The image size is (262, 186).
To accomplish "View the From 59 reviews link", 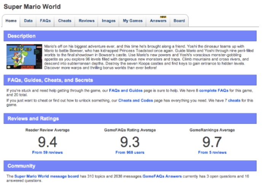I will pos(48,153).
